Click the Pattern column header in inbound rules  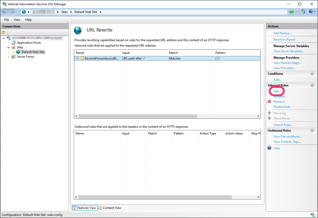[x=220, y=53]
